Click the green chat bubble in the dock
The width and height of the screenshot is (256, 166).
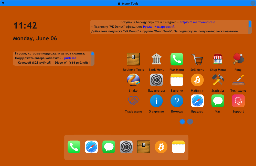coord(109,147)
